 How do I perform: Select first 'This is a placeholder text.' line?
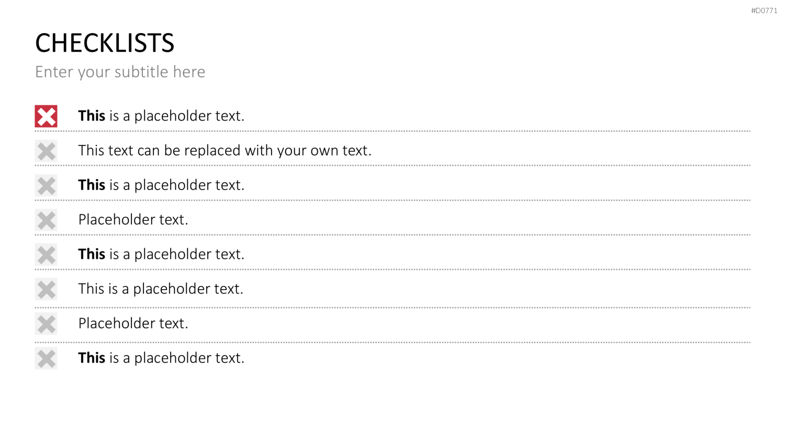[161, 116]
